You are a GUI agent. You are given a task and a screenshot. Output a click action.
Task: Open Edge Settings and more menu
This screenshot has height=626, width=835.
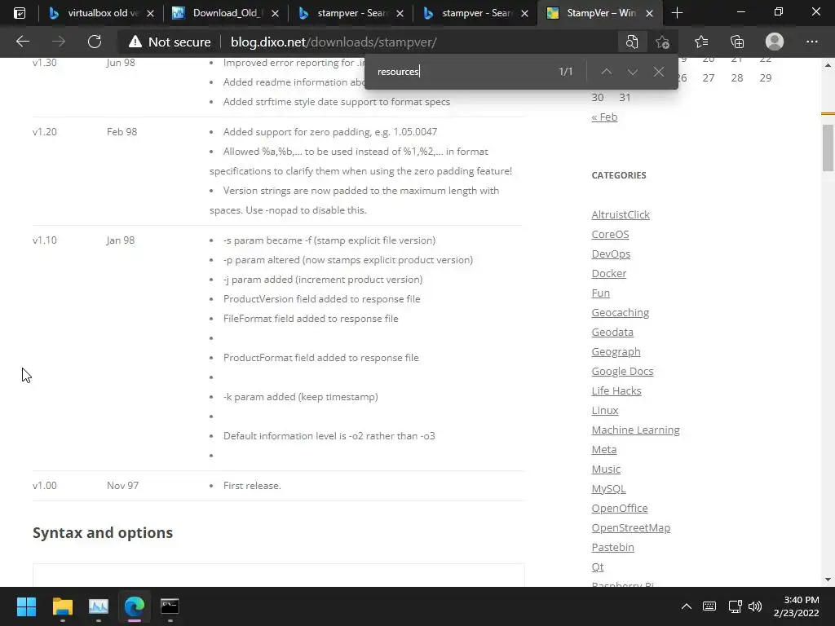(811, 42)
